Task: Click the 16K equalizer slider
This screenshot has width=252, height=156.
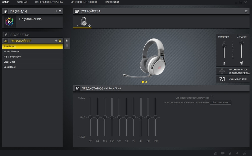Action: tap(155, 117)
